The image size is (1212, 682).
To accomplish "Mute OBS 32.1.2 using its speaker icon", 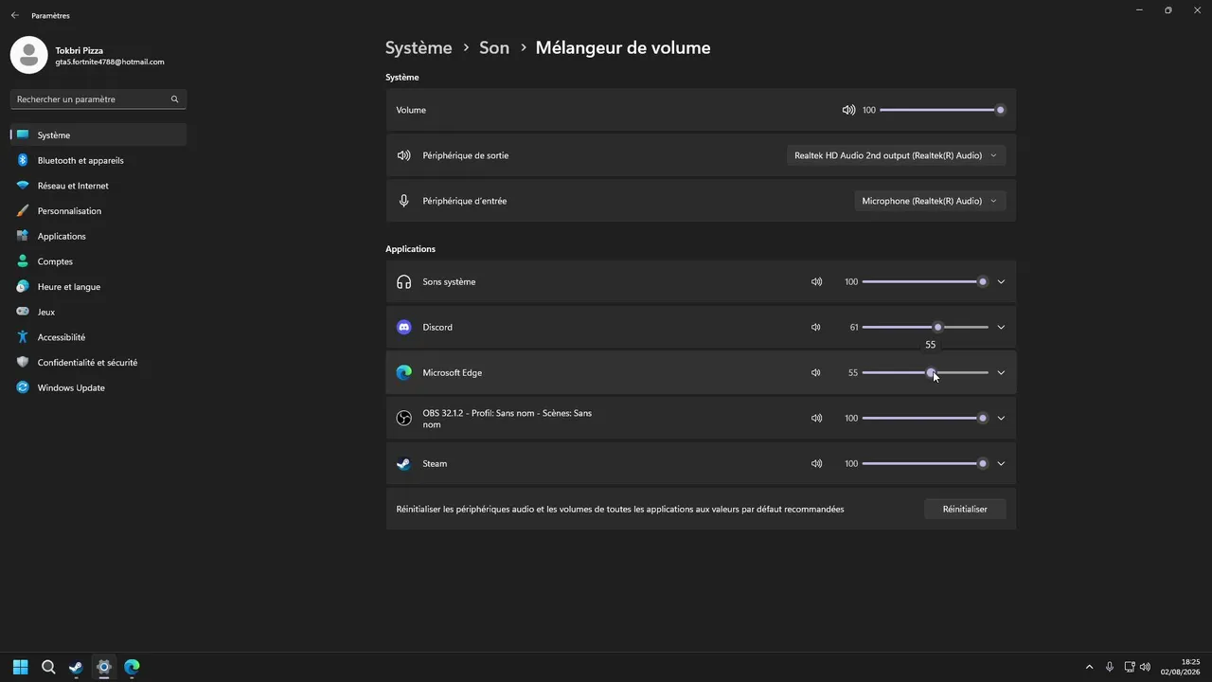I will click(x=816, y=418).
